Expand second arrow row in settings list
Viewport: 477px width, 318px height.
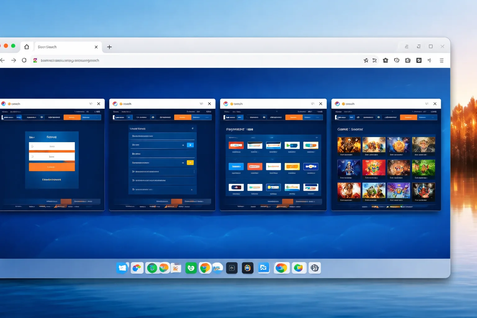click(162, 180)
